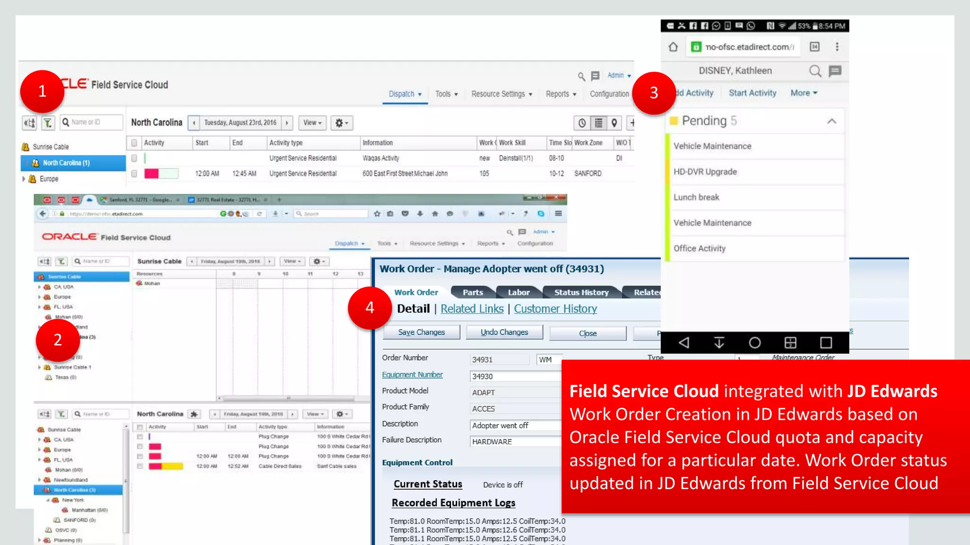Open gear settings dropdown in Tuesday panel
Image resolution: width=970 pixels, height=545 pixels.
[x=341, y=123]
